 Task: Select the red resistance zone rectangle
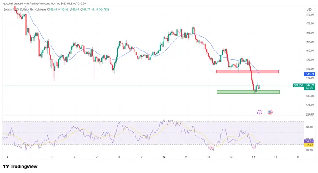247,72
